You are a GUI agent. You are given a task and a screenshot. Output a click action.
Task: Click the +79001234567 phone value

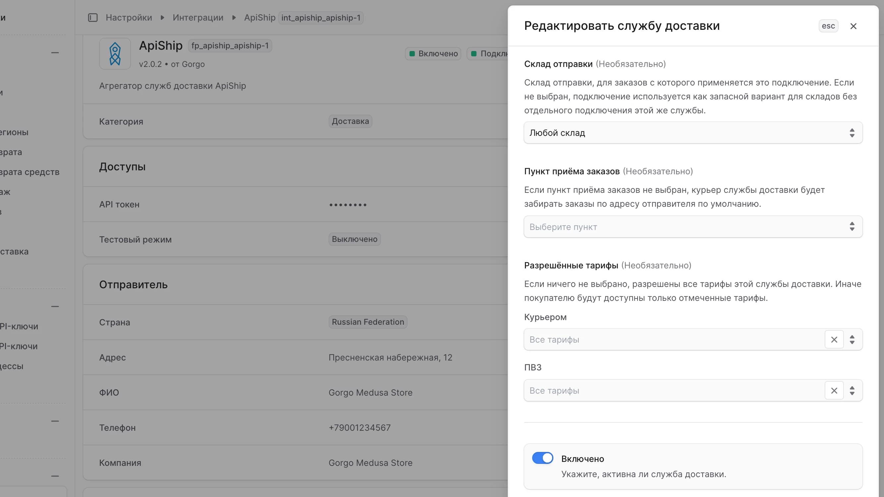[360, 428]
